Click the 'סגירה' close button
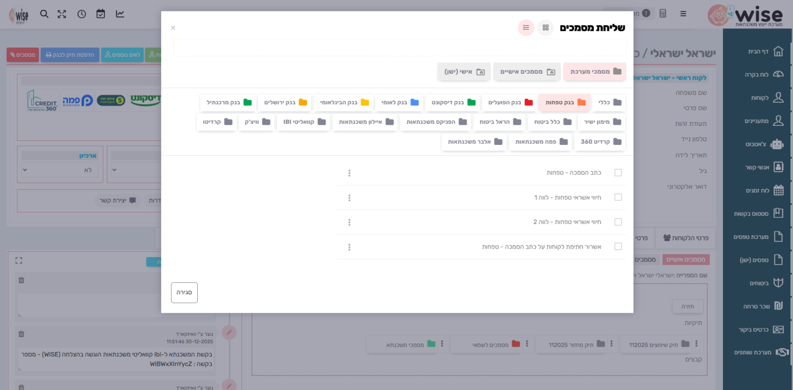This screenshot has height=390, width=793. (x=184, y=293)
